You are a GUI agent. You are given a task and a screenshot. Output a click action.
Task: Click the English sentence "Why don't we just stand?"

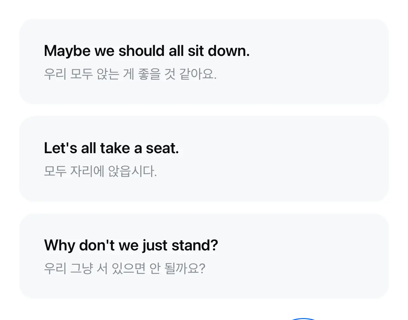(131, 245)
